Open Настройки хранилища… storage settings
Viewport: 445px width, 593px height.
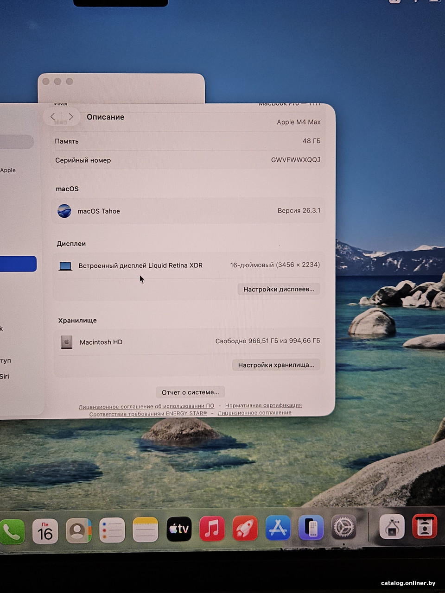(276, 365)
